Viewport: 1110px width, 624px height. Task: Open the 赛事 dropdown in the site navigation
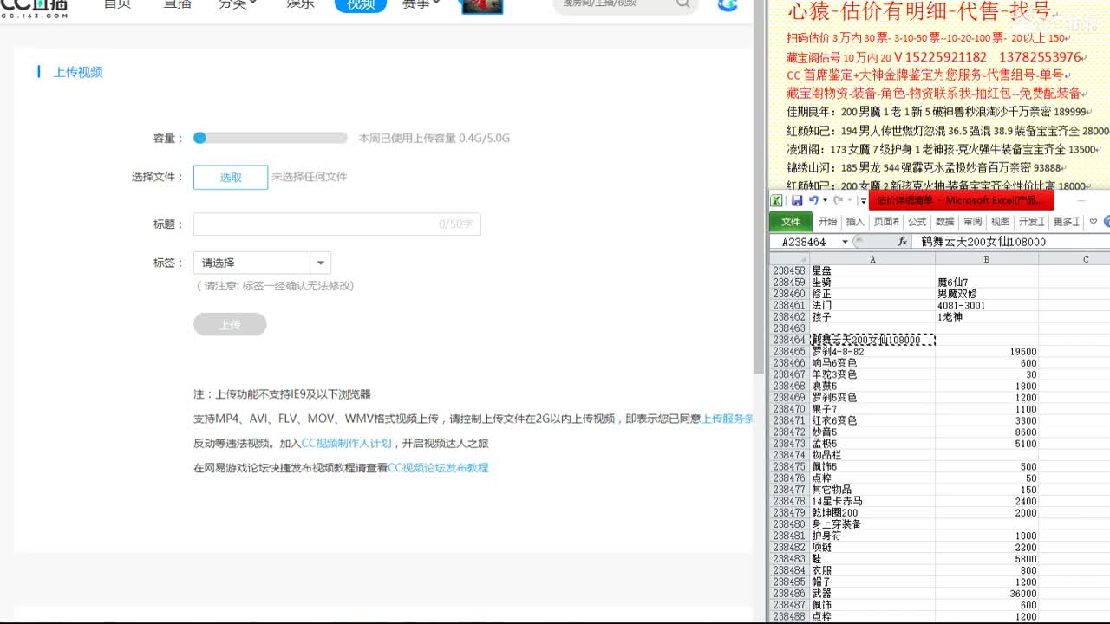[x=421, y=4]
